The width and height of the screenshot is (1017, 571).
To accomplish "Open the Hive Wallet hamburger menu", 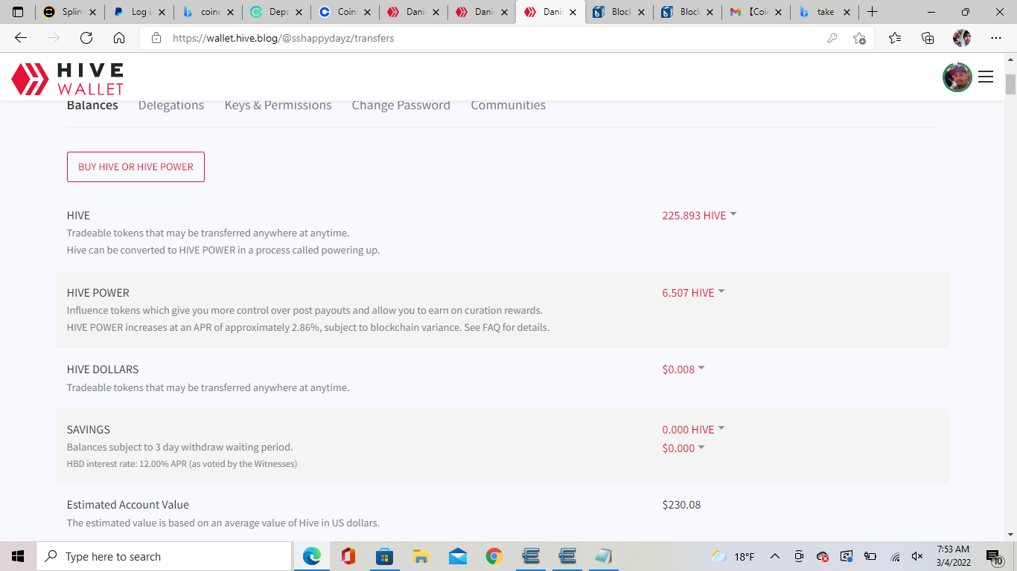I will [x=986, y=77].
